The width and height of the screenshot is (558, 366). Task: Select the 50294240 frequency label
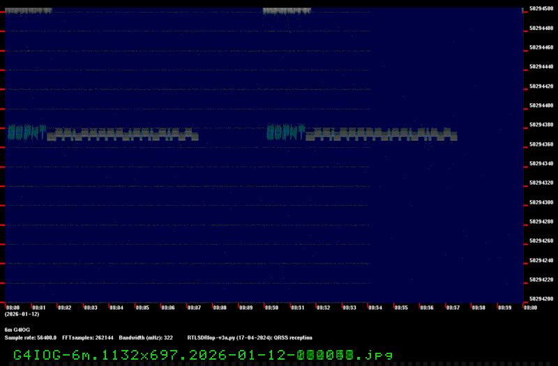541,260
